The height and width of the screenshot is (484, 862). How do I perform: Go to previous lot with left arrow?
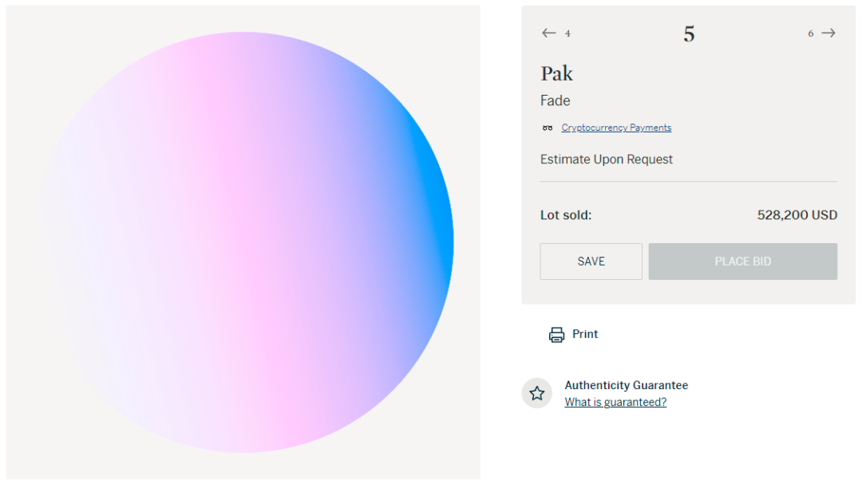point(548,33)
